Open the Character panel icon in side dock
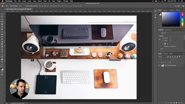Viewport: 185px width, 104px height. [156, 15]
